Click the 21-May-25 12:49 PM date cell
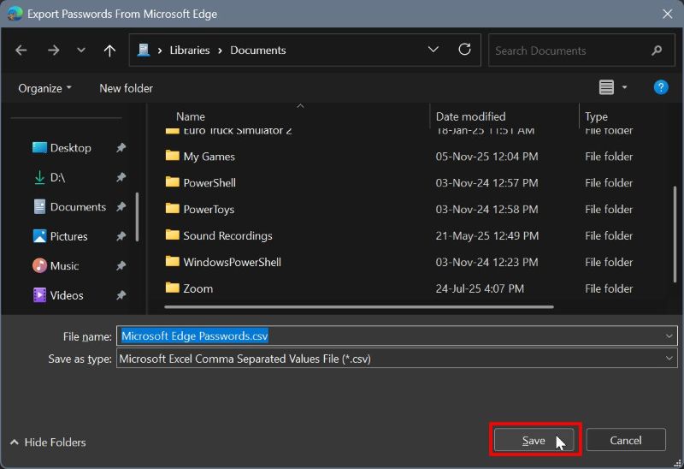Screen dimensions: 684x469 click(x=486, y=236)
